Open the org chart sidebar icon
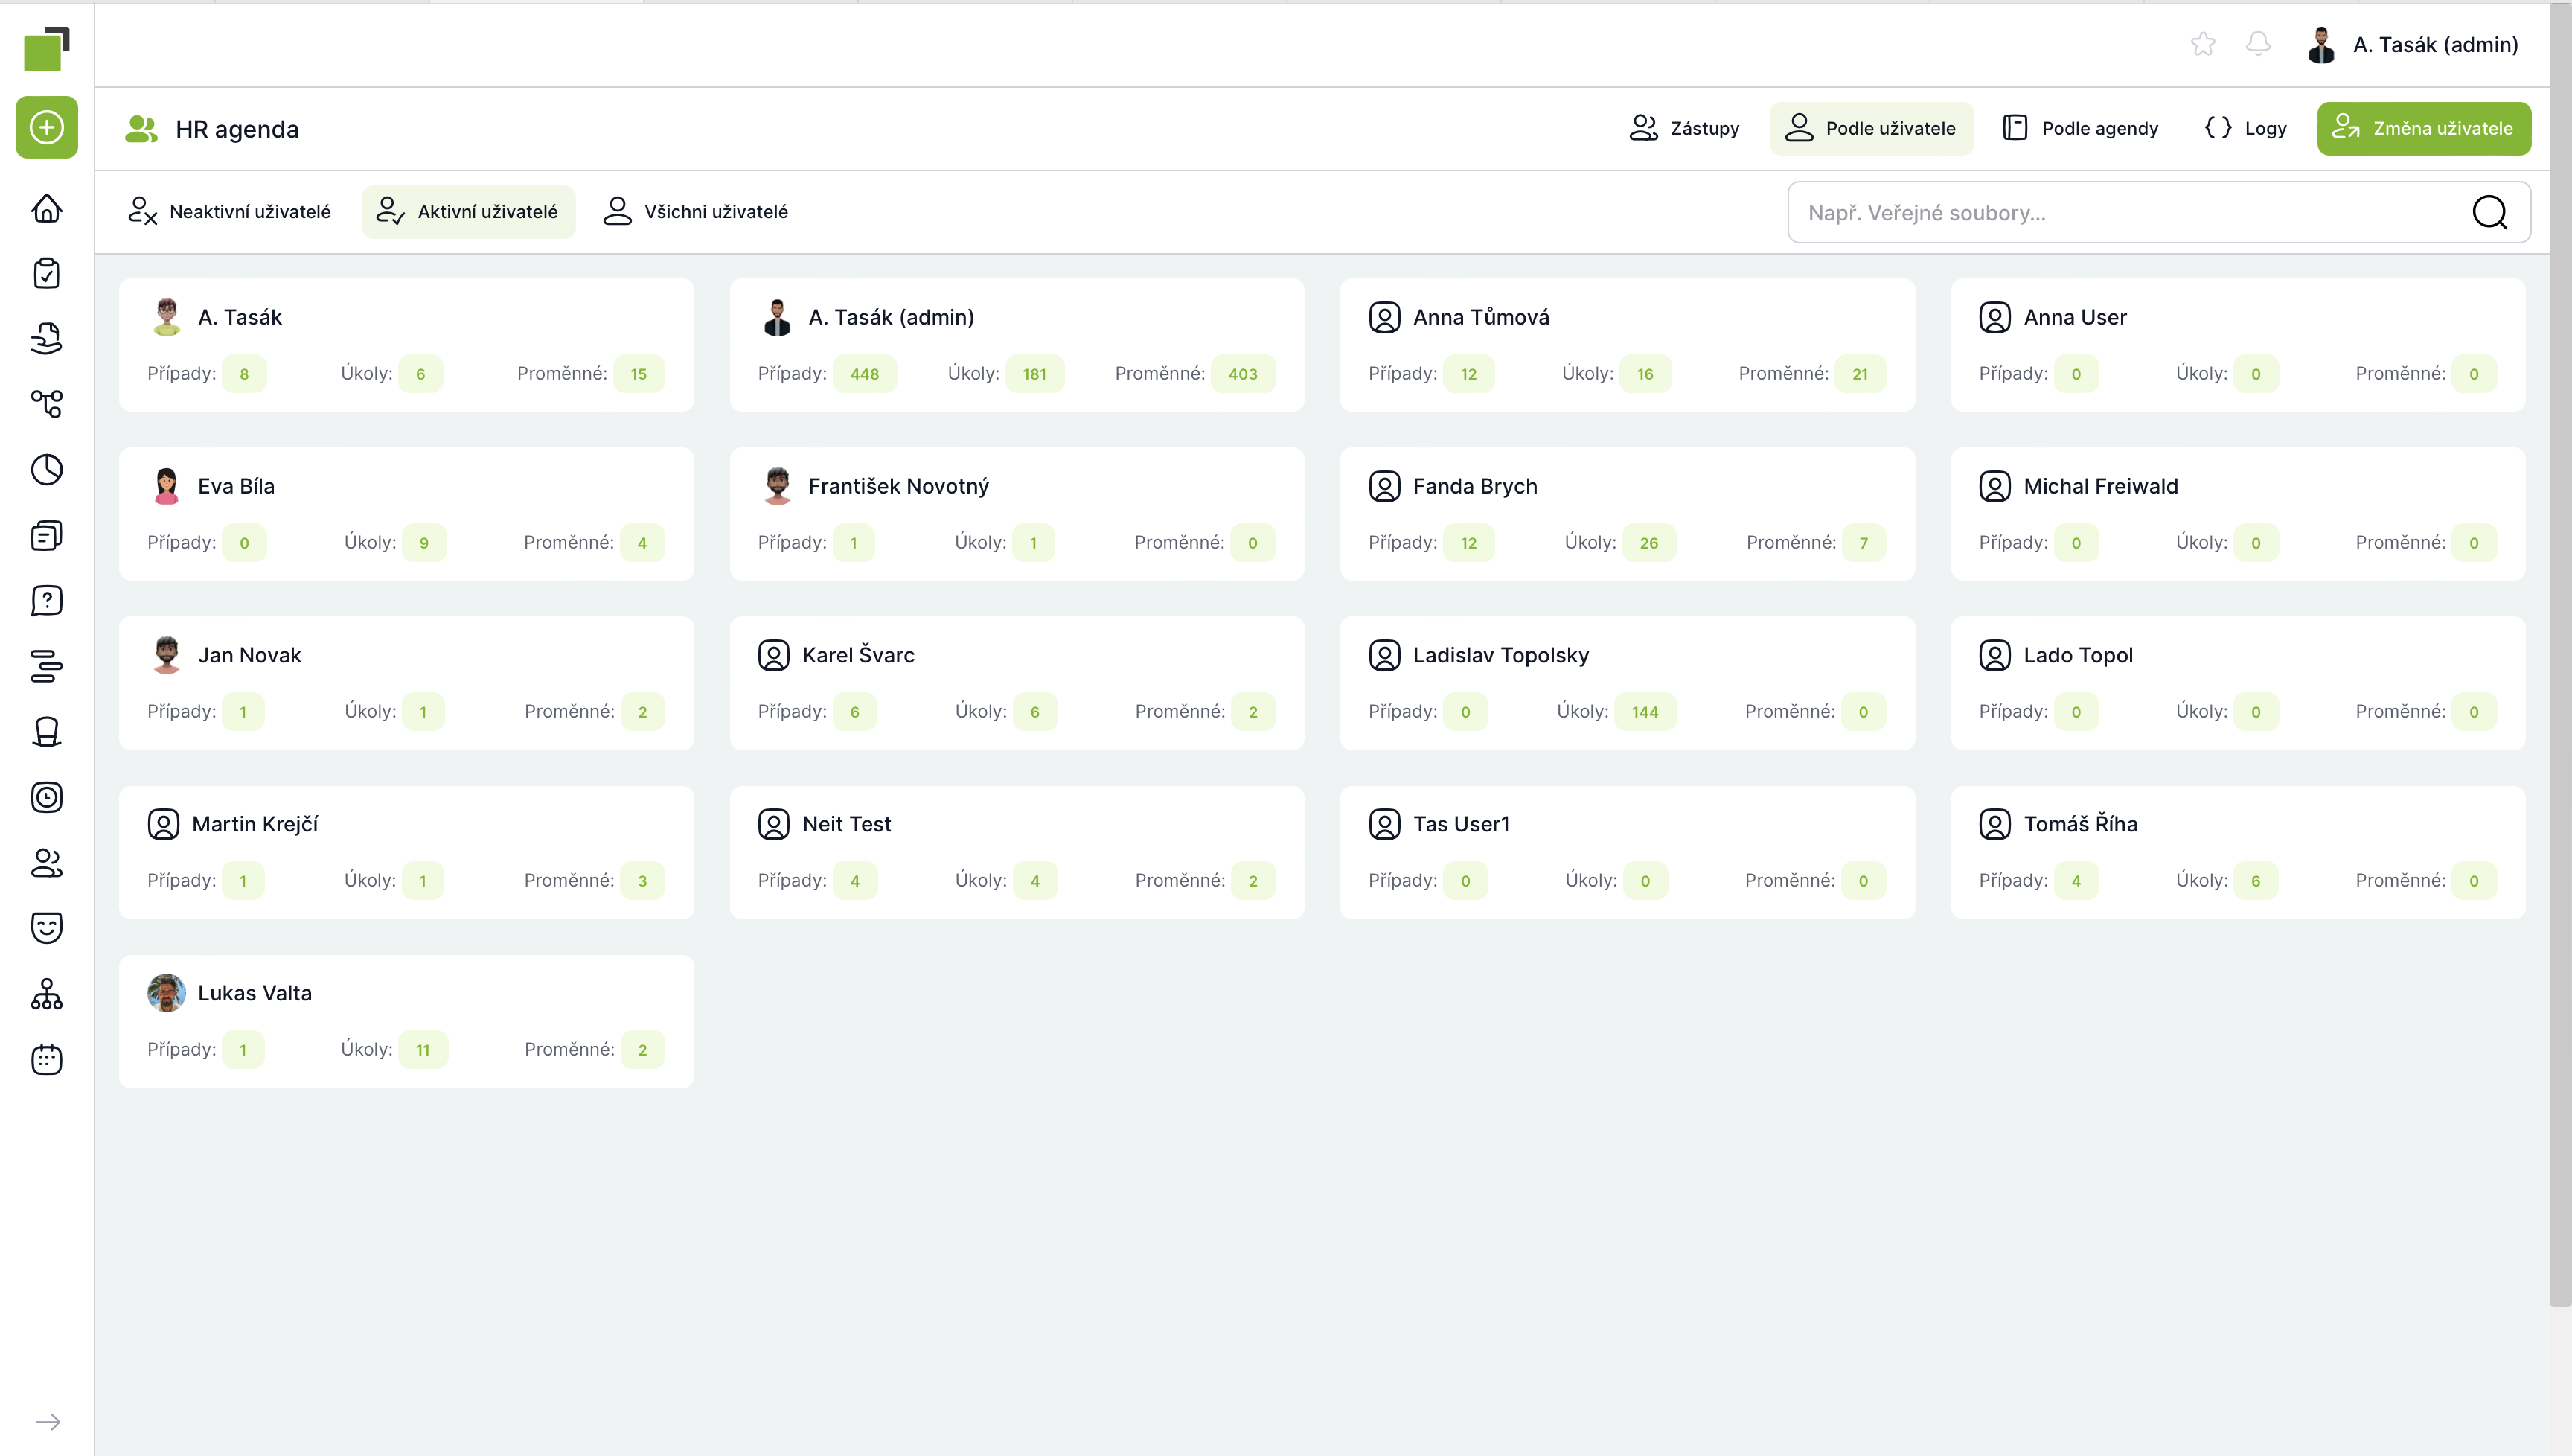 [x=46, y=994]
